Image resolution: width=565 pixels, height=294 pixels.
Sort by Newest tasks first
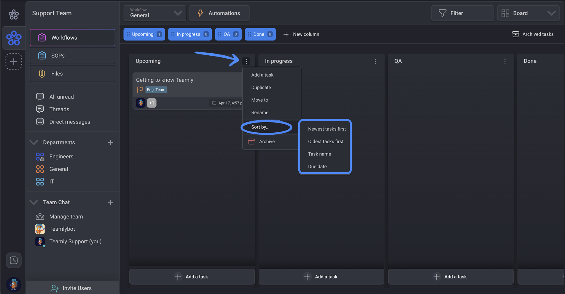(327, 129)
